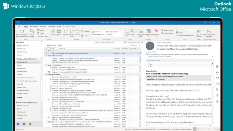Collapse the biagio.catalano@leonuvo.it account tree
233x131 pixels.
(x=16, y=59)
